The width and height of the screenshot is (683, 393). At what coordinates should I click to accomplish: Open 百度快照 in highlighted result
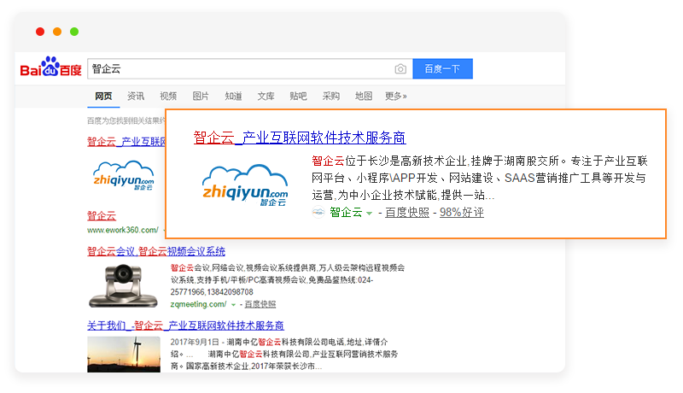[407, 212]
